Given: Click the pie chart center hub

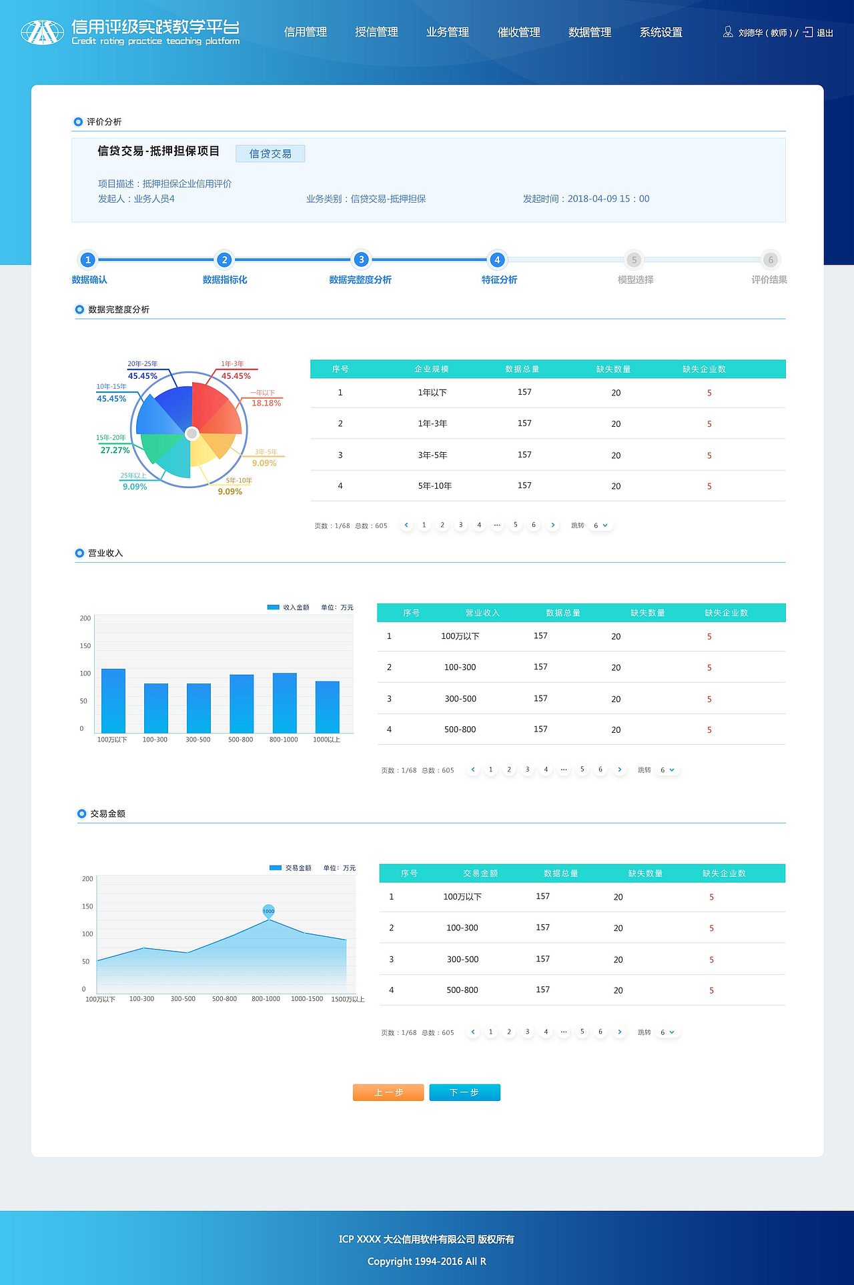Looking at the screenshot, I should click(192, 433).
